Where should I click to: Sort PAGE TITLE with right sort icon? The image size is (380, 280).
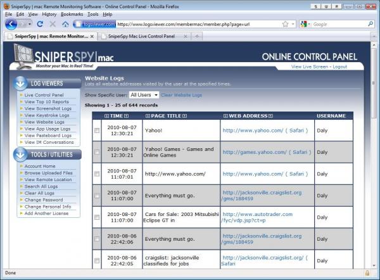pyautogui.click(x=185, y=116)
